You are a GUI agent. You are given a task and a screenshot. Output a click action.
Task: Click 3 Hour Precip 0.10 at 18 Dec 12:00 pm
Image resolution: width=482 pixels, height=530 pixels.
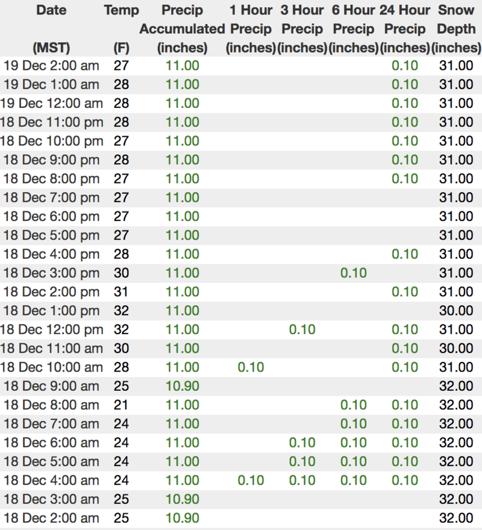point(302,329)
